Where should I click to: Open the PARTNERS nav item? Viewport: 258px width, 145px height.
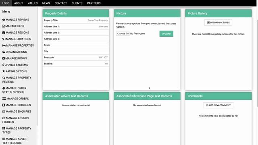pos(94,3)
